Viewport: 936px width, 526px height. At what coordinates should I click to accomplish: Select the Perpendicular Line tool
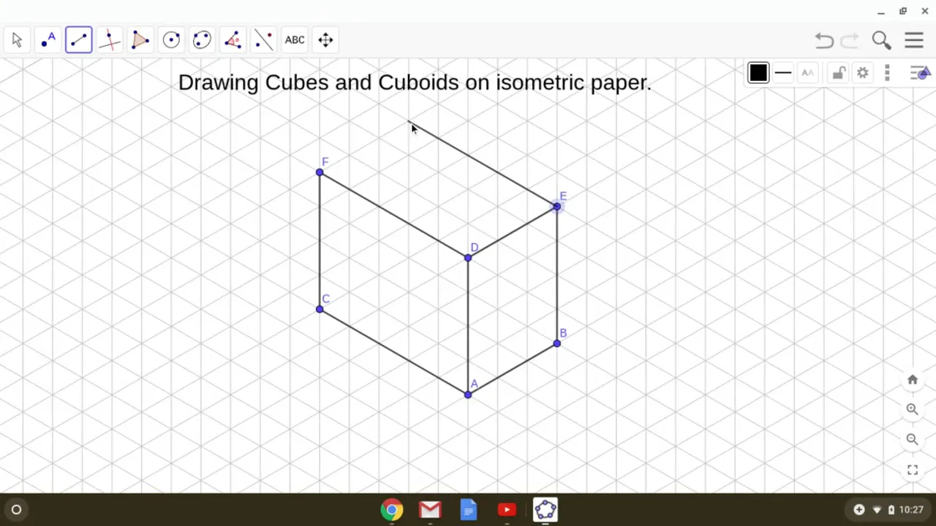pyautogui.click(x=110, y=40)
